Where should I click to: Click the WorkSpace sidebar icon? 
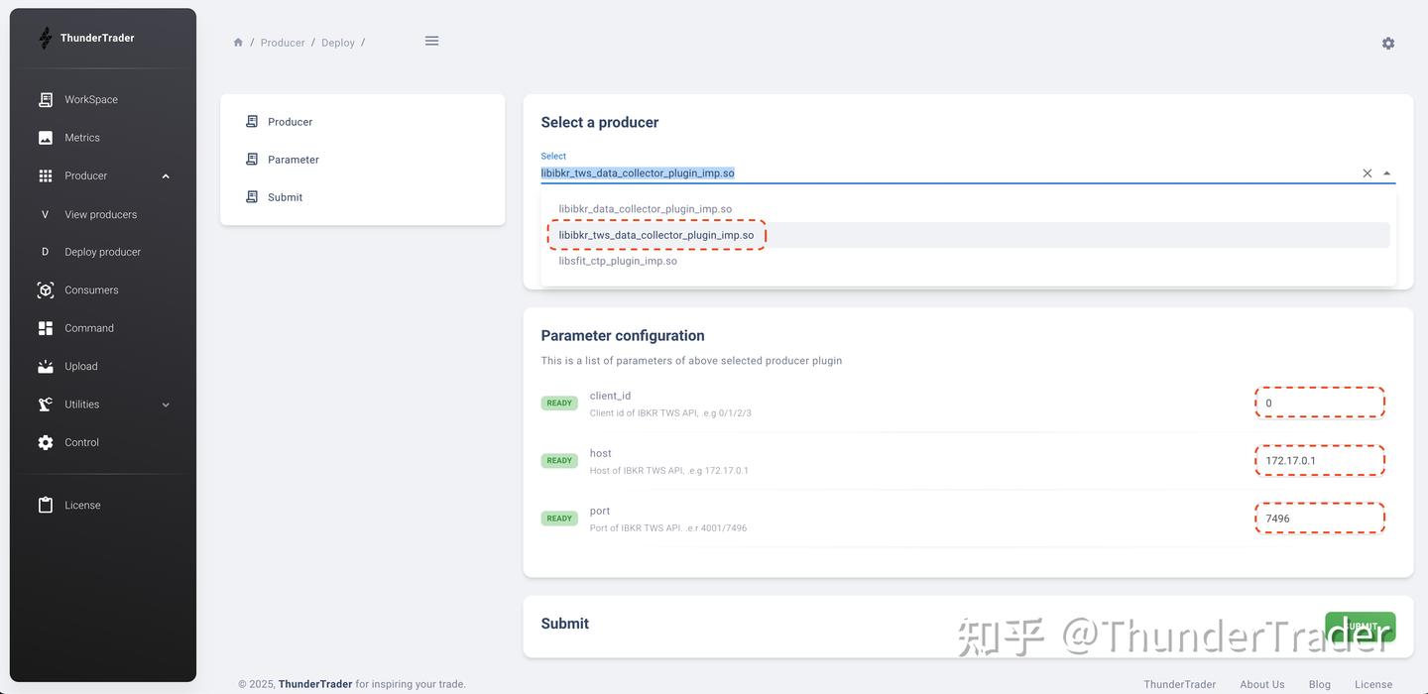click(46, 99)
